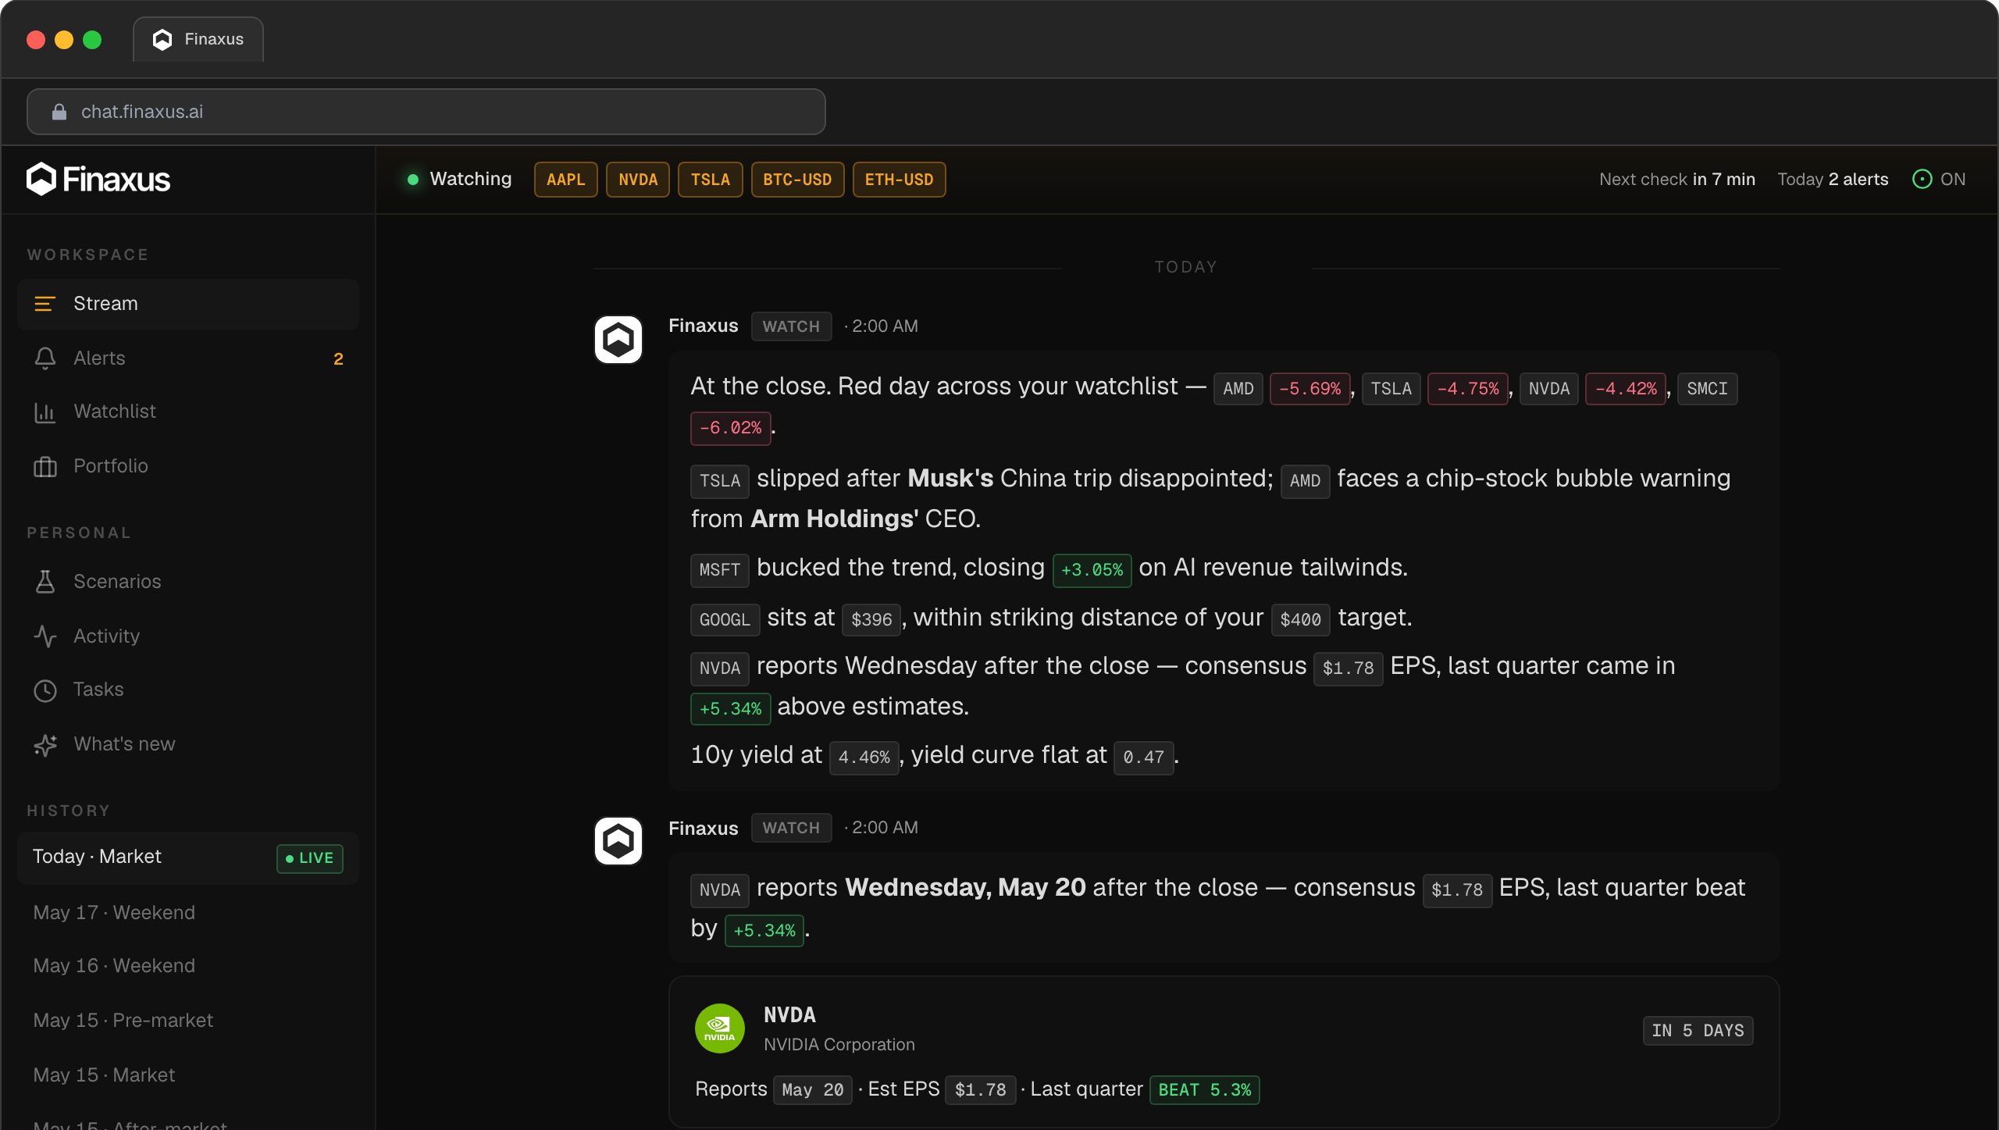
Task: Open the Stream workspace item
Action: (187, 304)
